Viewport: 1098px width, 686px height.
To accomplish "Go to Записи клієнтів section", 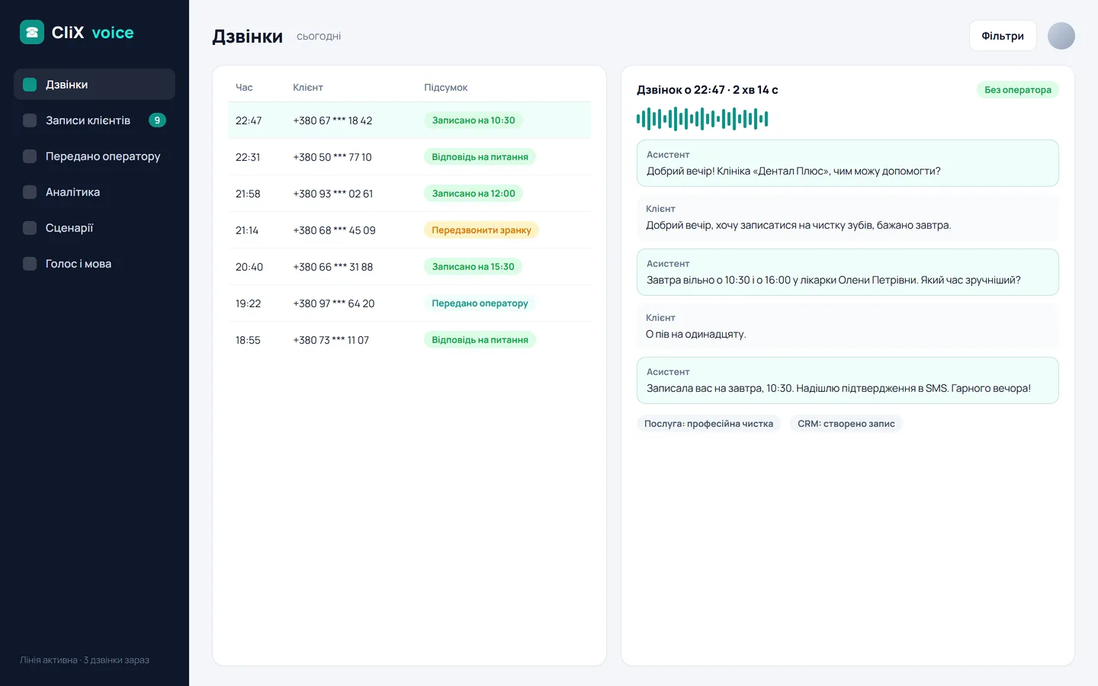I will tap(95, 120).
